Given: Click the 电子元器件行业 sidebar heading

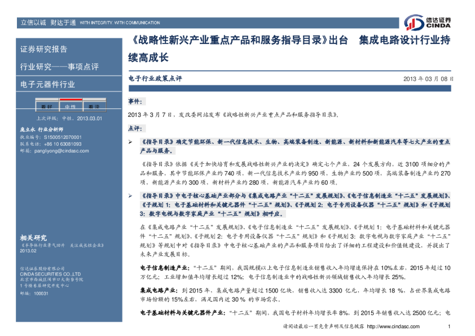Looking at the screenshot, I should pyautogui.click(x=47, y=85).
